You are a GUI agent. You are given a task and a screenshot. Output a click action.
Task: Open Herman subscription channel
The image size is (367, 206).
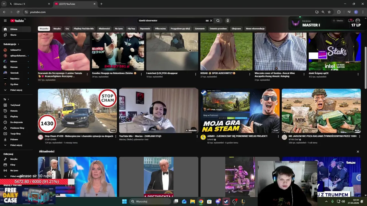point(14,67)
